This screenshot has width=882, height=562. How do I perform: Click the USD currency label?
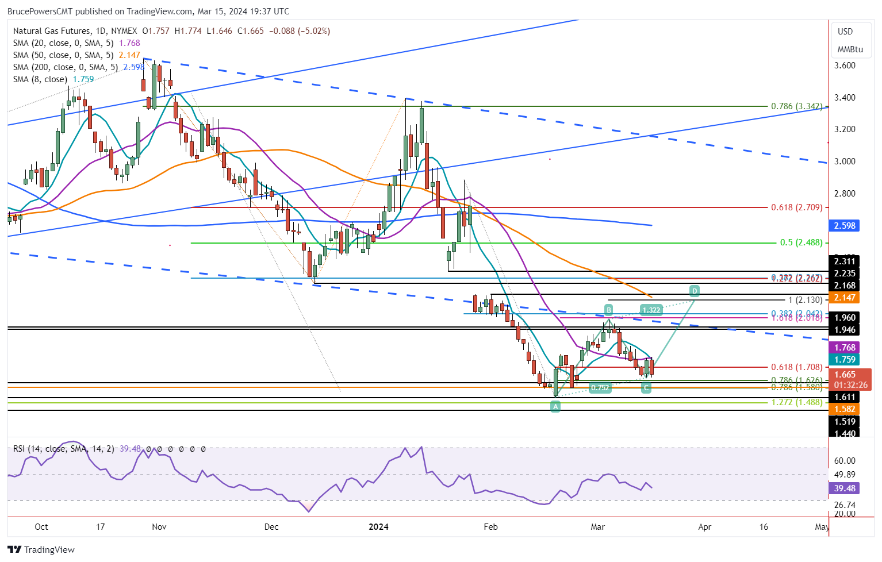tap(845, 31)
